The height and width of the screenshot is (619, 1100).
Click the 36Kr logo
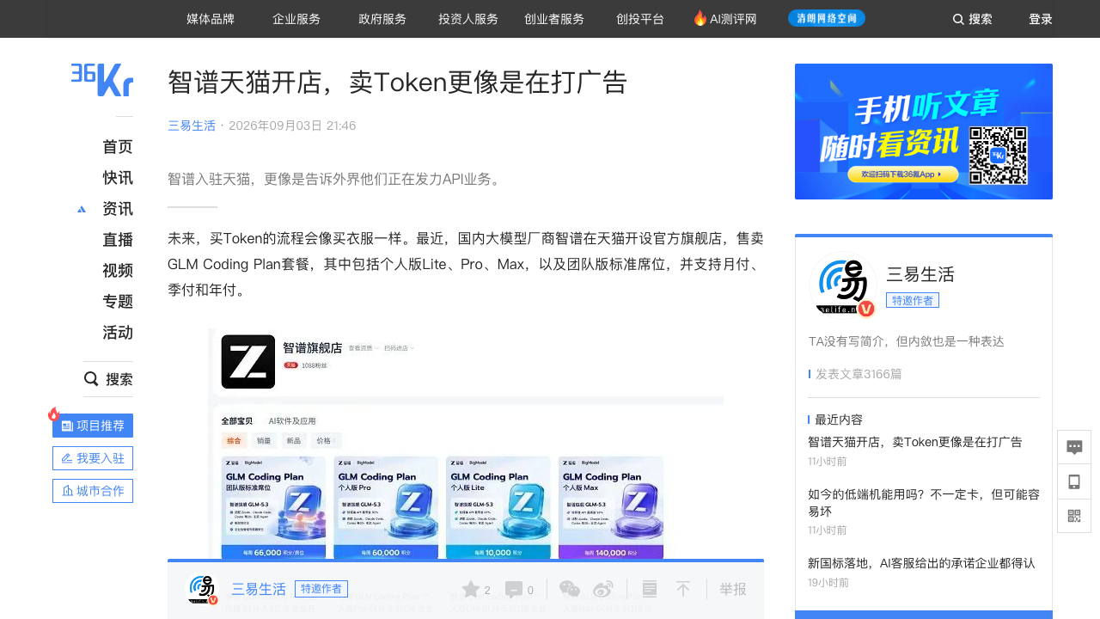coord(102,80)
